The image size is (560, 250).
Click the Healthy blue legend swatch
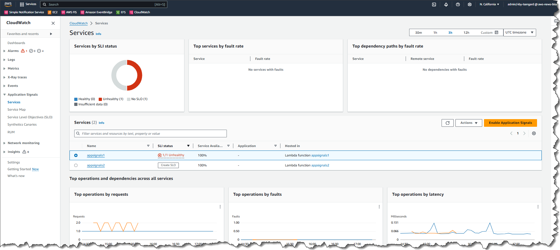coord(76,99)
